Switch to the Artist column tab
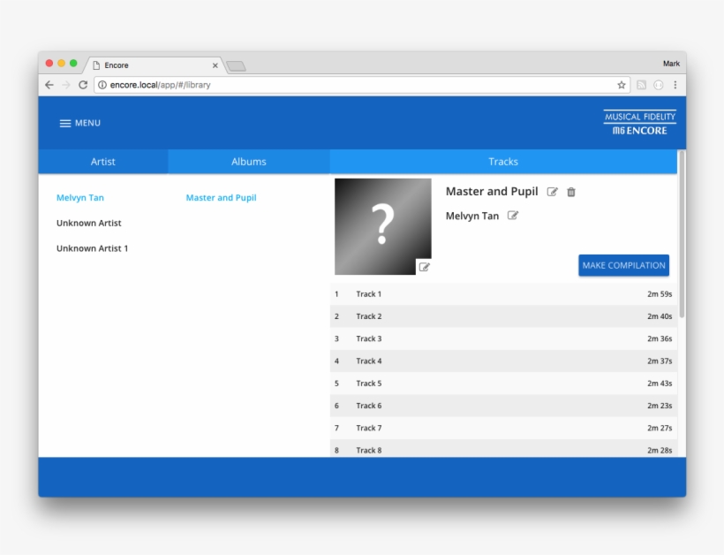The height and width of the screenshot is (555, 724). point(103,162)
